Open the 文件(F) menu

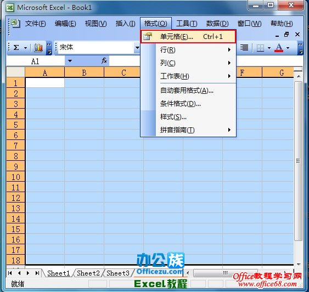coord(36,24)
